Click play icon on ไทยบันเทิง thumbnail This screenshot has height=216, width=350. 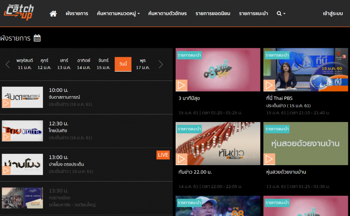[x=6, y=136]
